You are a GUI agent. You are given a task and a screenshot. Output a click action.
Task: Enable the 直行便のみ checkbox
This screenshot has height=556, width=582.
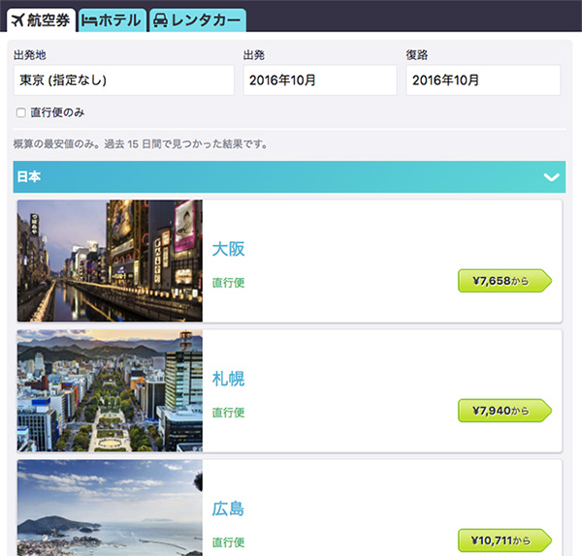20,112
